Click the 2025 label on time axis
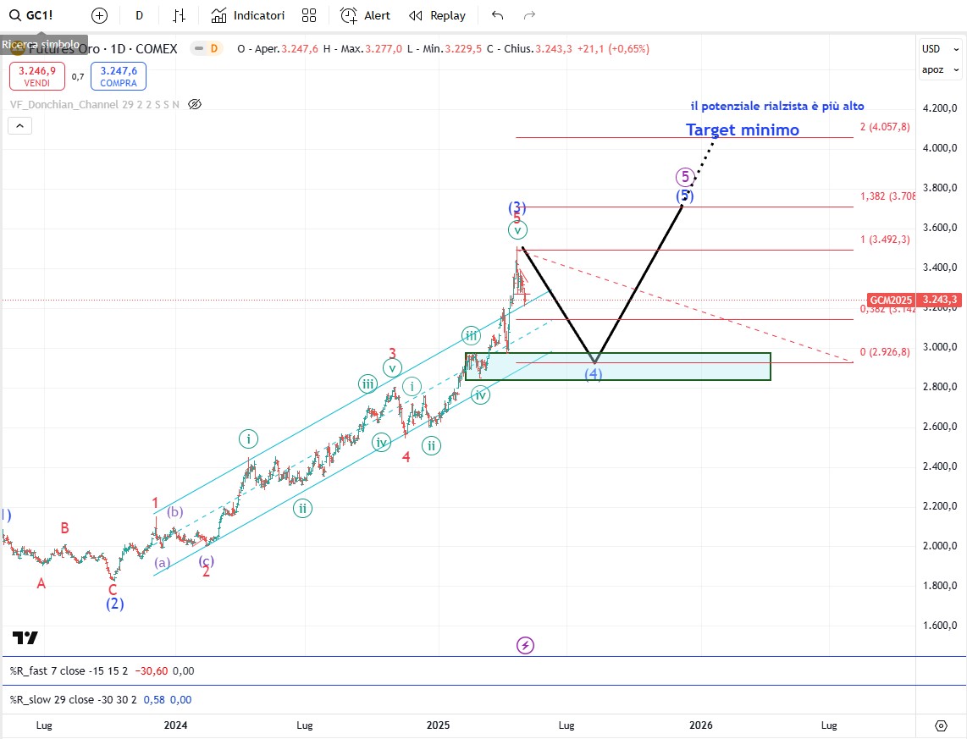 pyautogui.click(x=439, y=725)
